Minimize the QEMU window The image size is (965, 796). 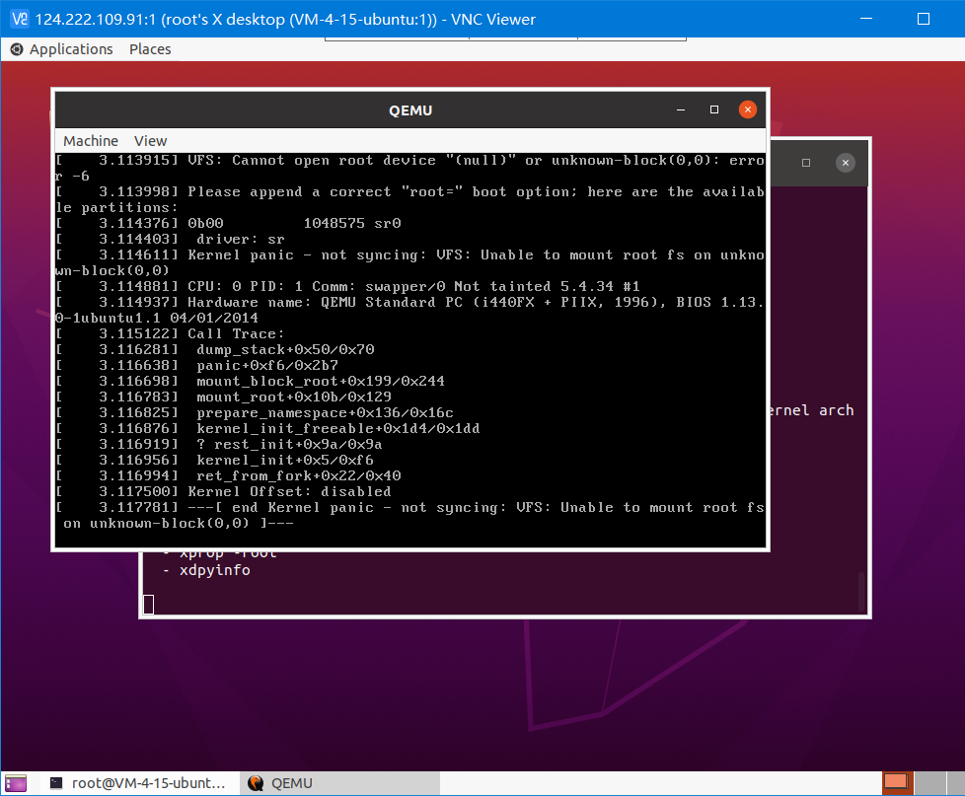[681, 110]
